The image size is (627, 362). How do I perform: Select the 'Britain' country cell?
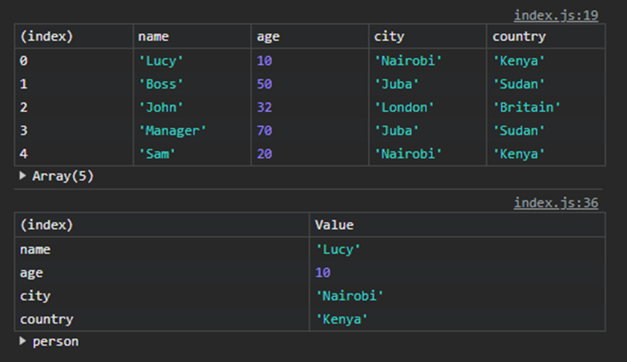click(x=526, y=107)
